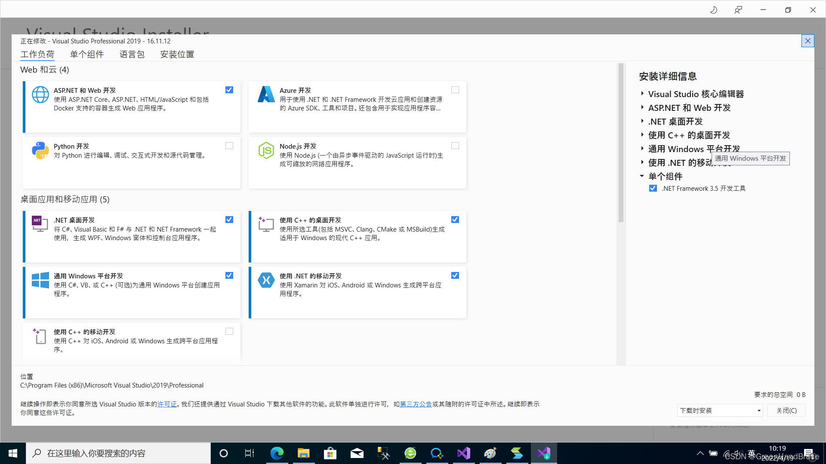826x464 pixels.
Task: Click the Python development logo icon
Action: tap(40, 150)
